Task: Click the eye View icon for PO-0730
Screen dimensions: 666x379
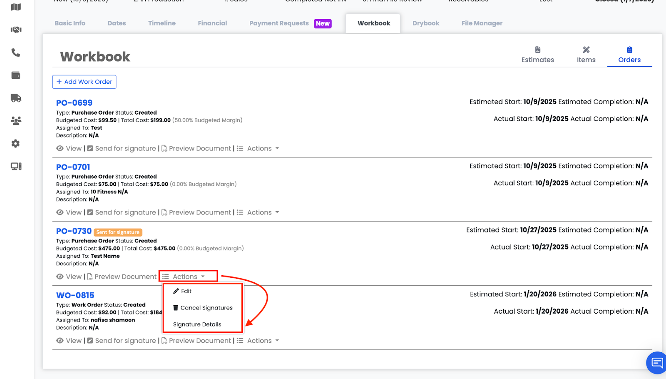Action: [60, 277]
